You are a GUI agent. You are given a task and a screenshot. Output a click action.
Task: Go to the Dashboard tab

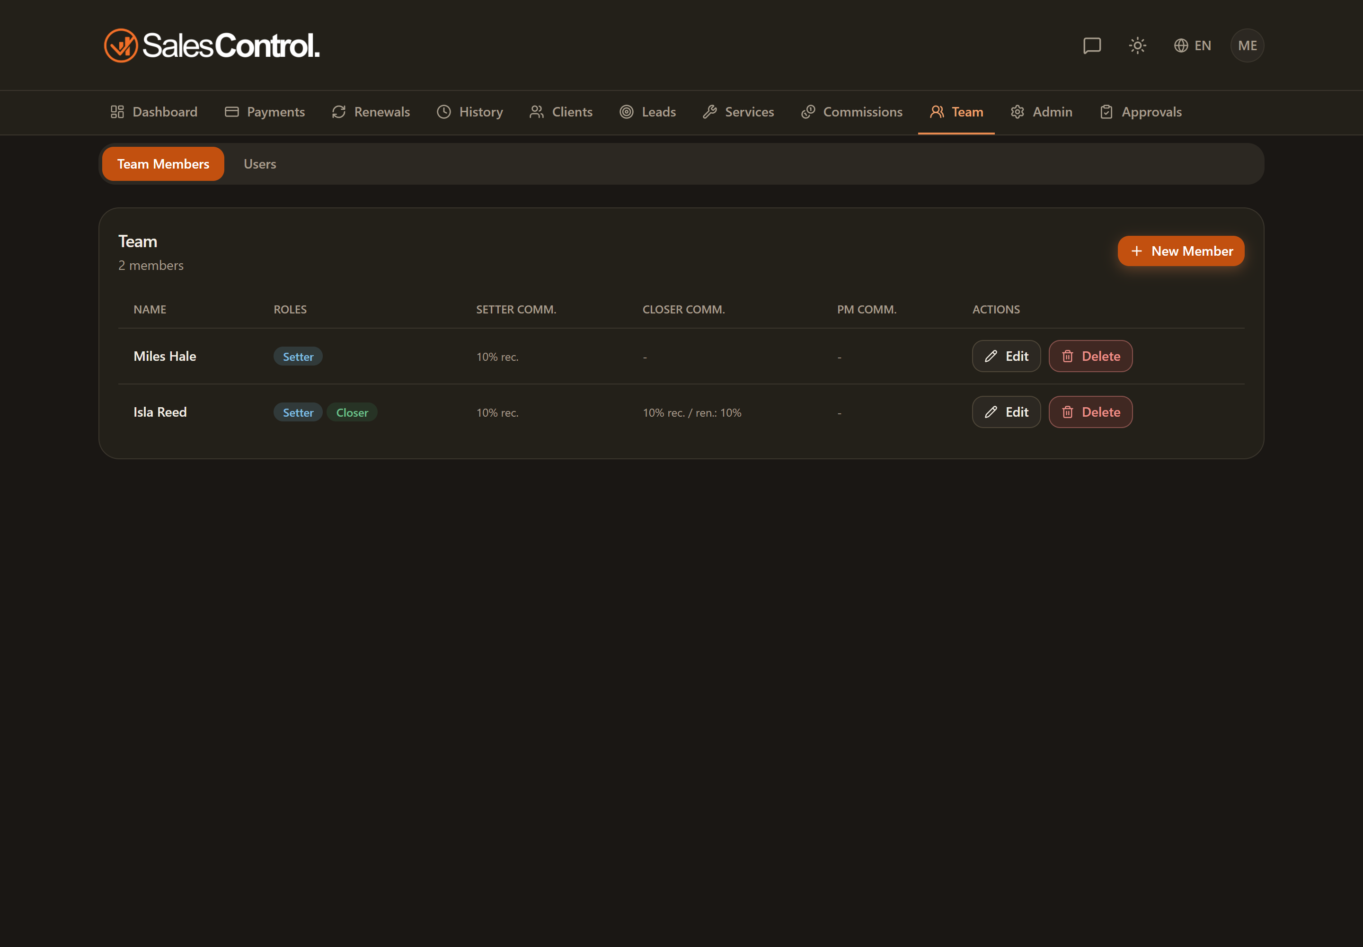click(x=154, y=112)
